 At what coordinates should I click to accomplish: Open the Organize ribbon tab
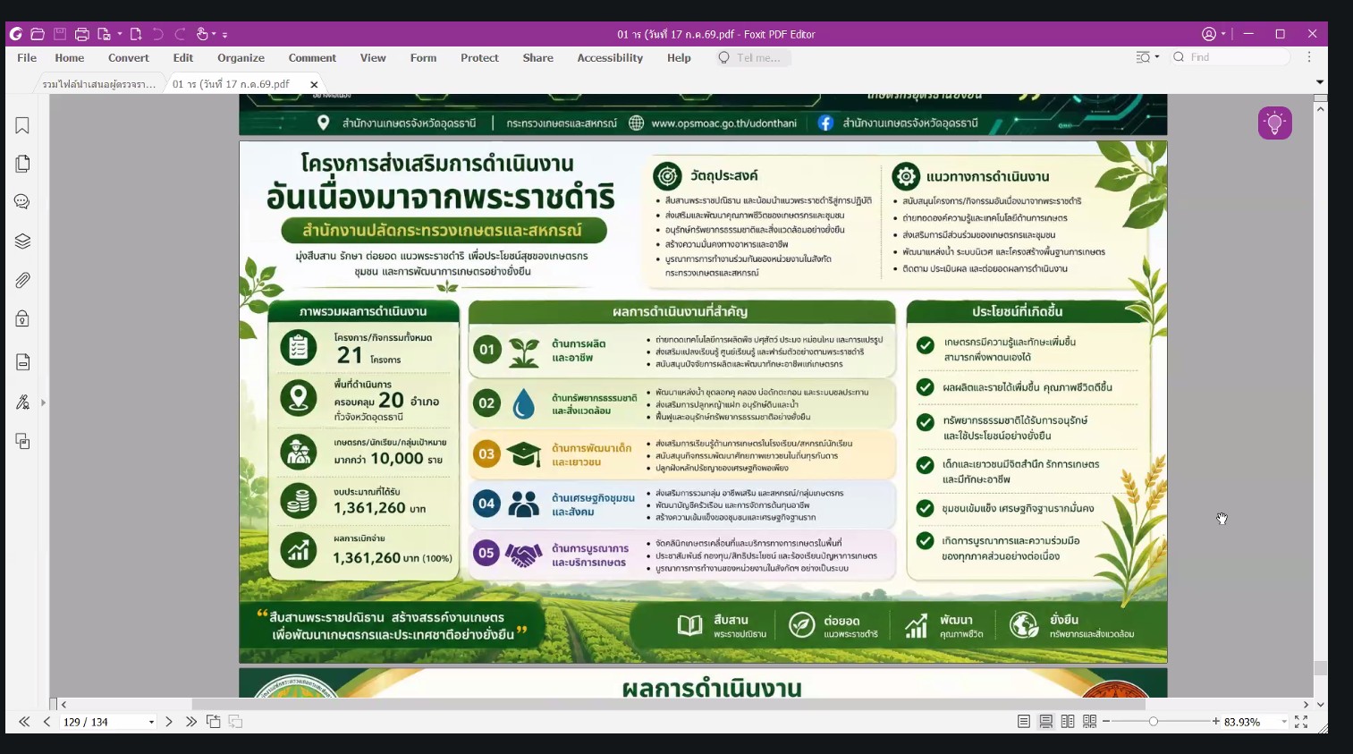pos(241,57)
